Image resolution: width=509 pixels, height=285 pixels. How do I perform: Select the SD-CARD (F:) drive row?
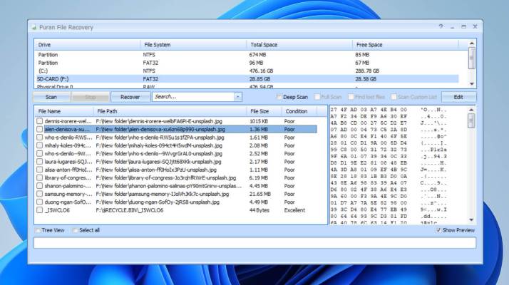tap(247, 79)
